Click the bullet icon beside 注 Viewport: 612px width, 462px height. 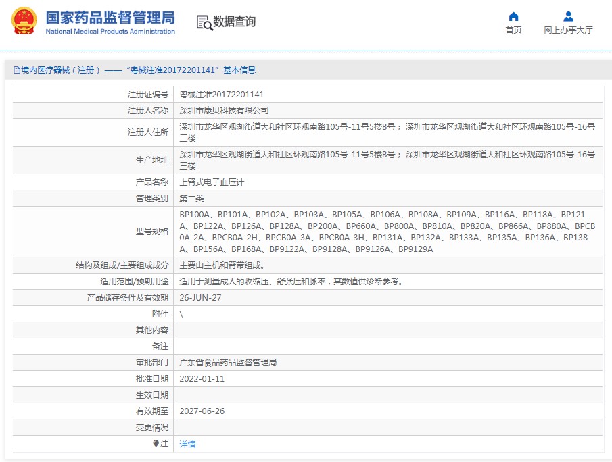pyautogui.click(x=156, y=444)
